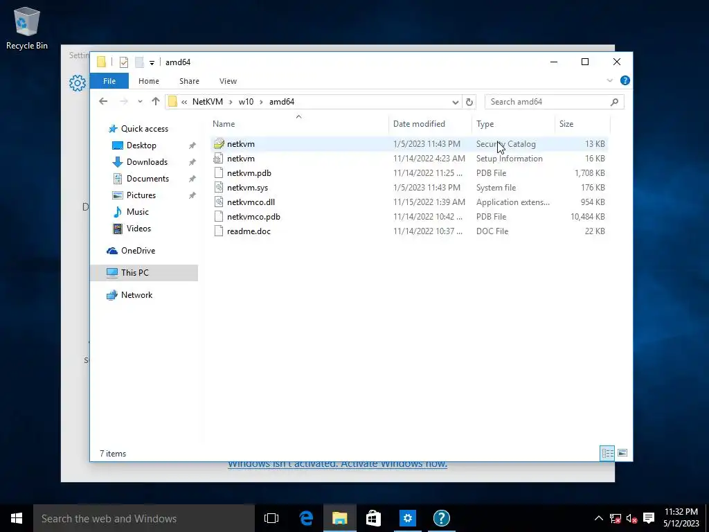The width and height of the screenshot is (709, 532).
Task: Click NetKVM in the address path
Action: tap(208, 102)
